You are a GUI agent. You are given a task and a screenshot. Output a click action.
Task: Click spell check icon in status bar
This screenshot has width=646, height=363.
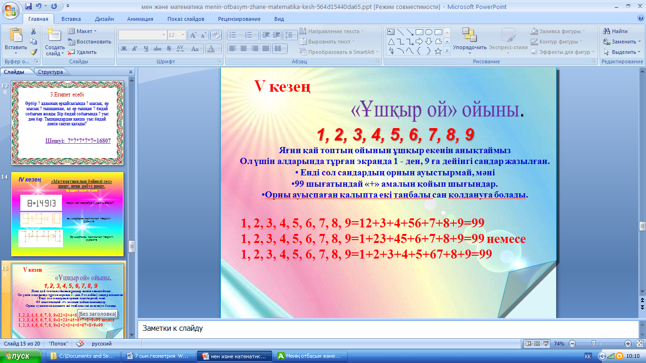[80, 344]
